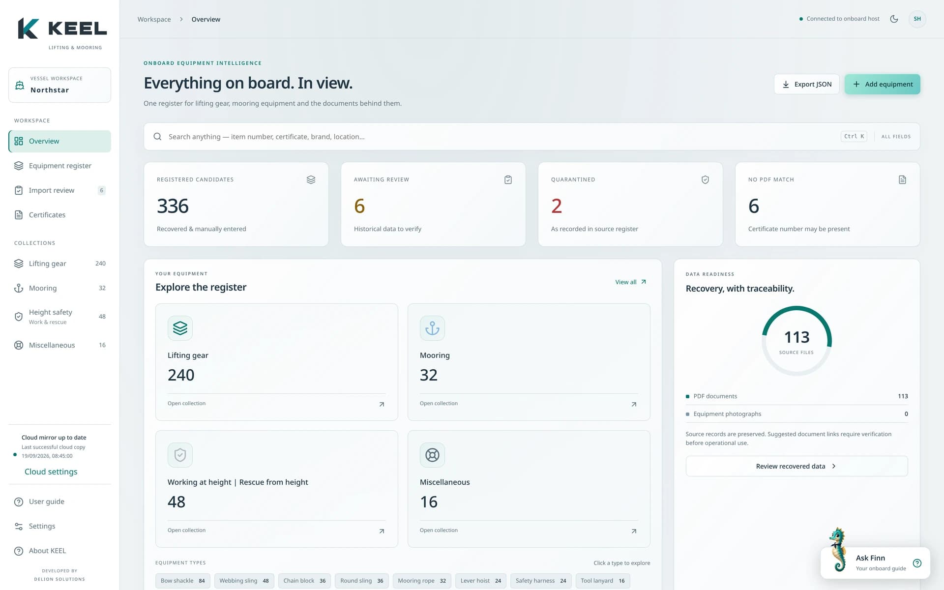This screenshot has width=944, height=590.
Task: Open the SH user avatar
Action: pos(917,19)
